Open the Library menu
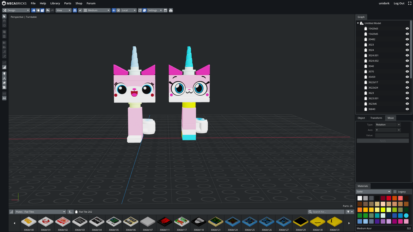The image size is (413, 232). point(55,3)
